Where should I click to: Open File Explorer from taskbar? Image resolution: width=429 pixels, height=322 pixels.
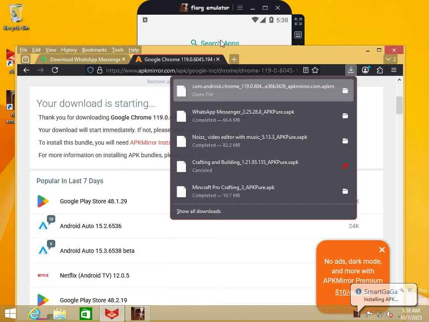(x=60, y=314)
